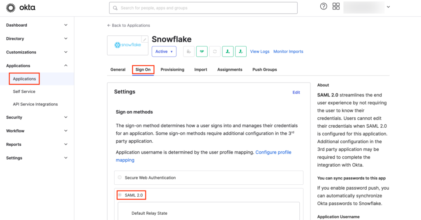Click the View Logs link

coord(260,52)
